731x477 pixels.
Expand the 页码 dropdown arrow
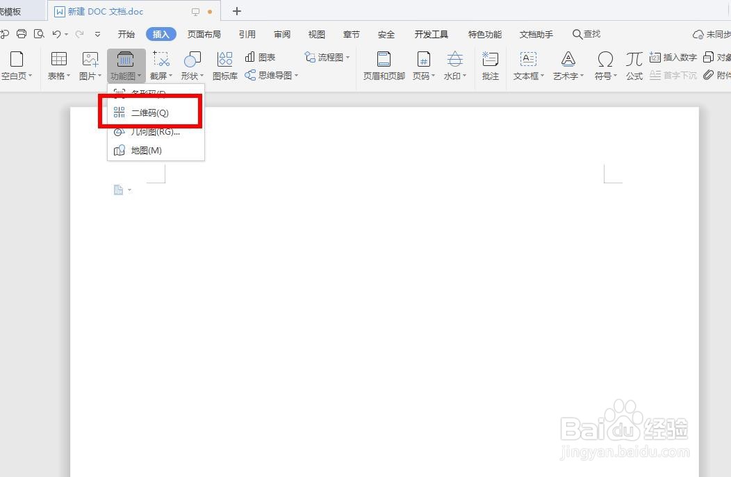coord(433,76)
